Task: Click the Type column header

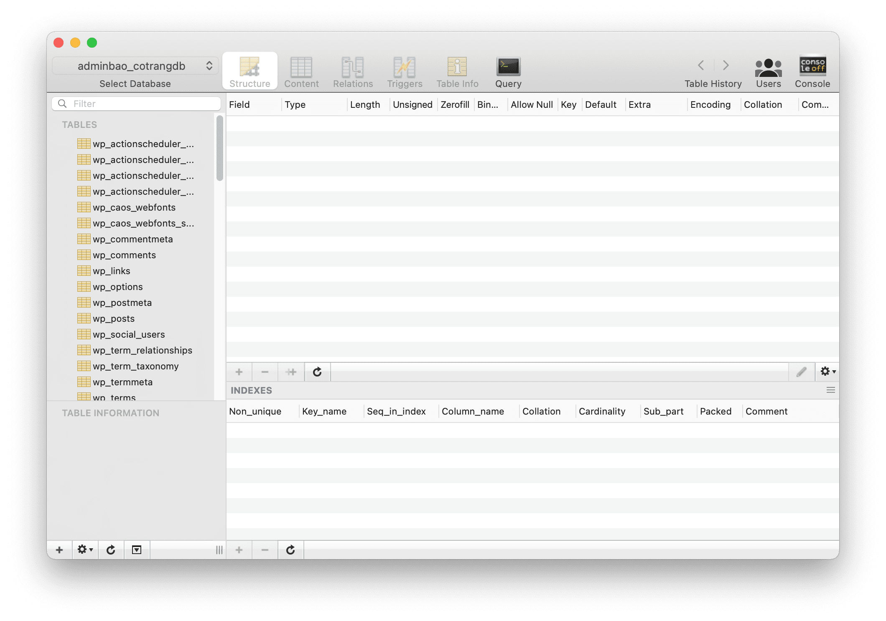Action: (x=315, y=104)
